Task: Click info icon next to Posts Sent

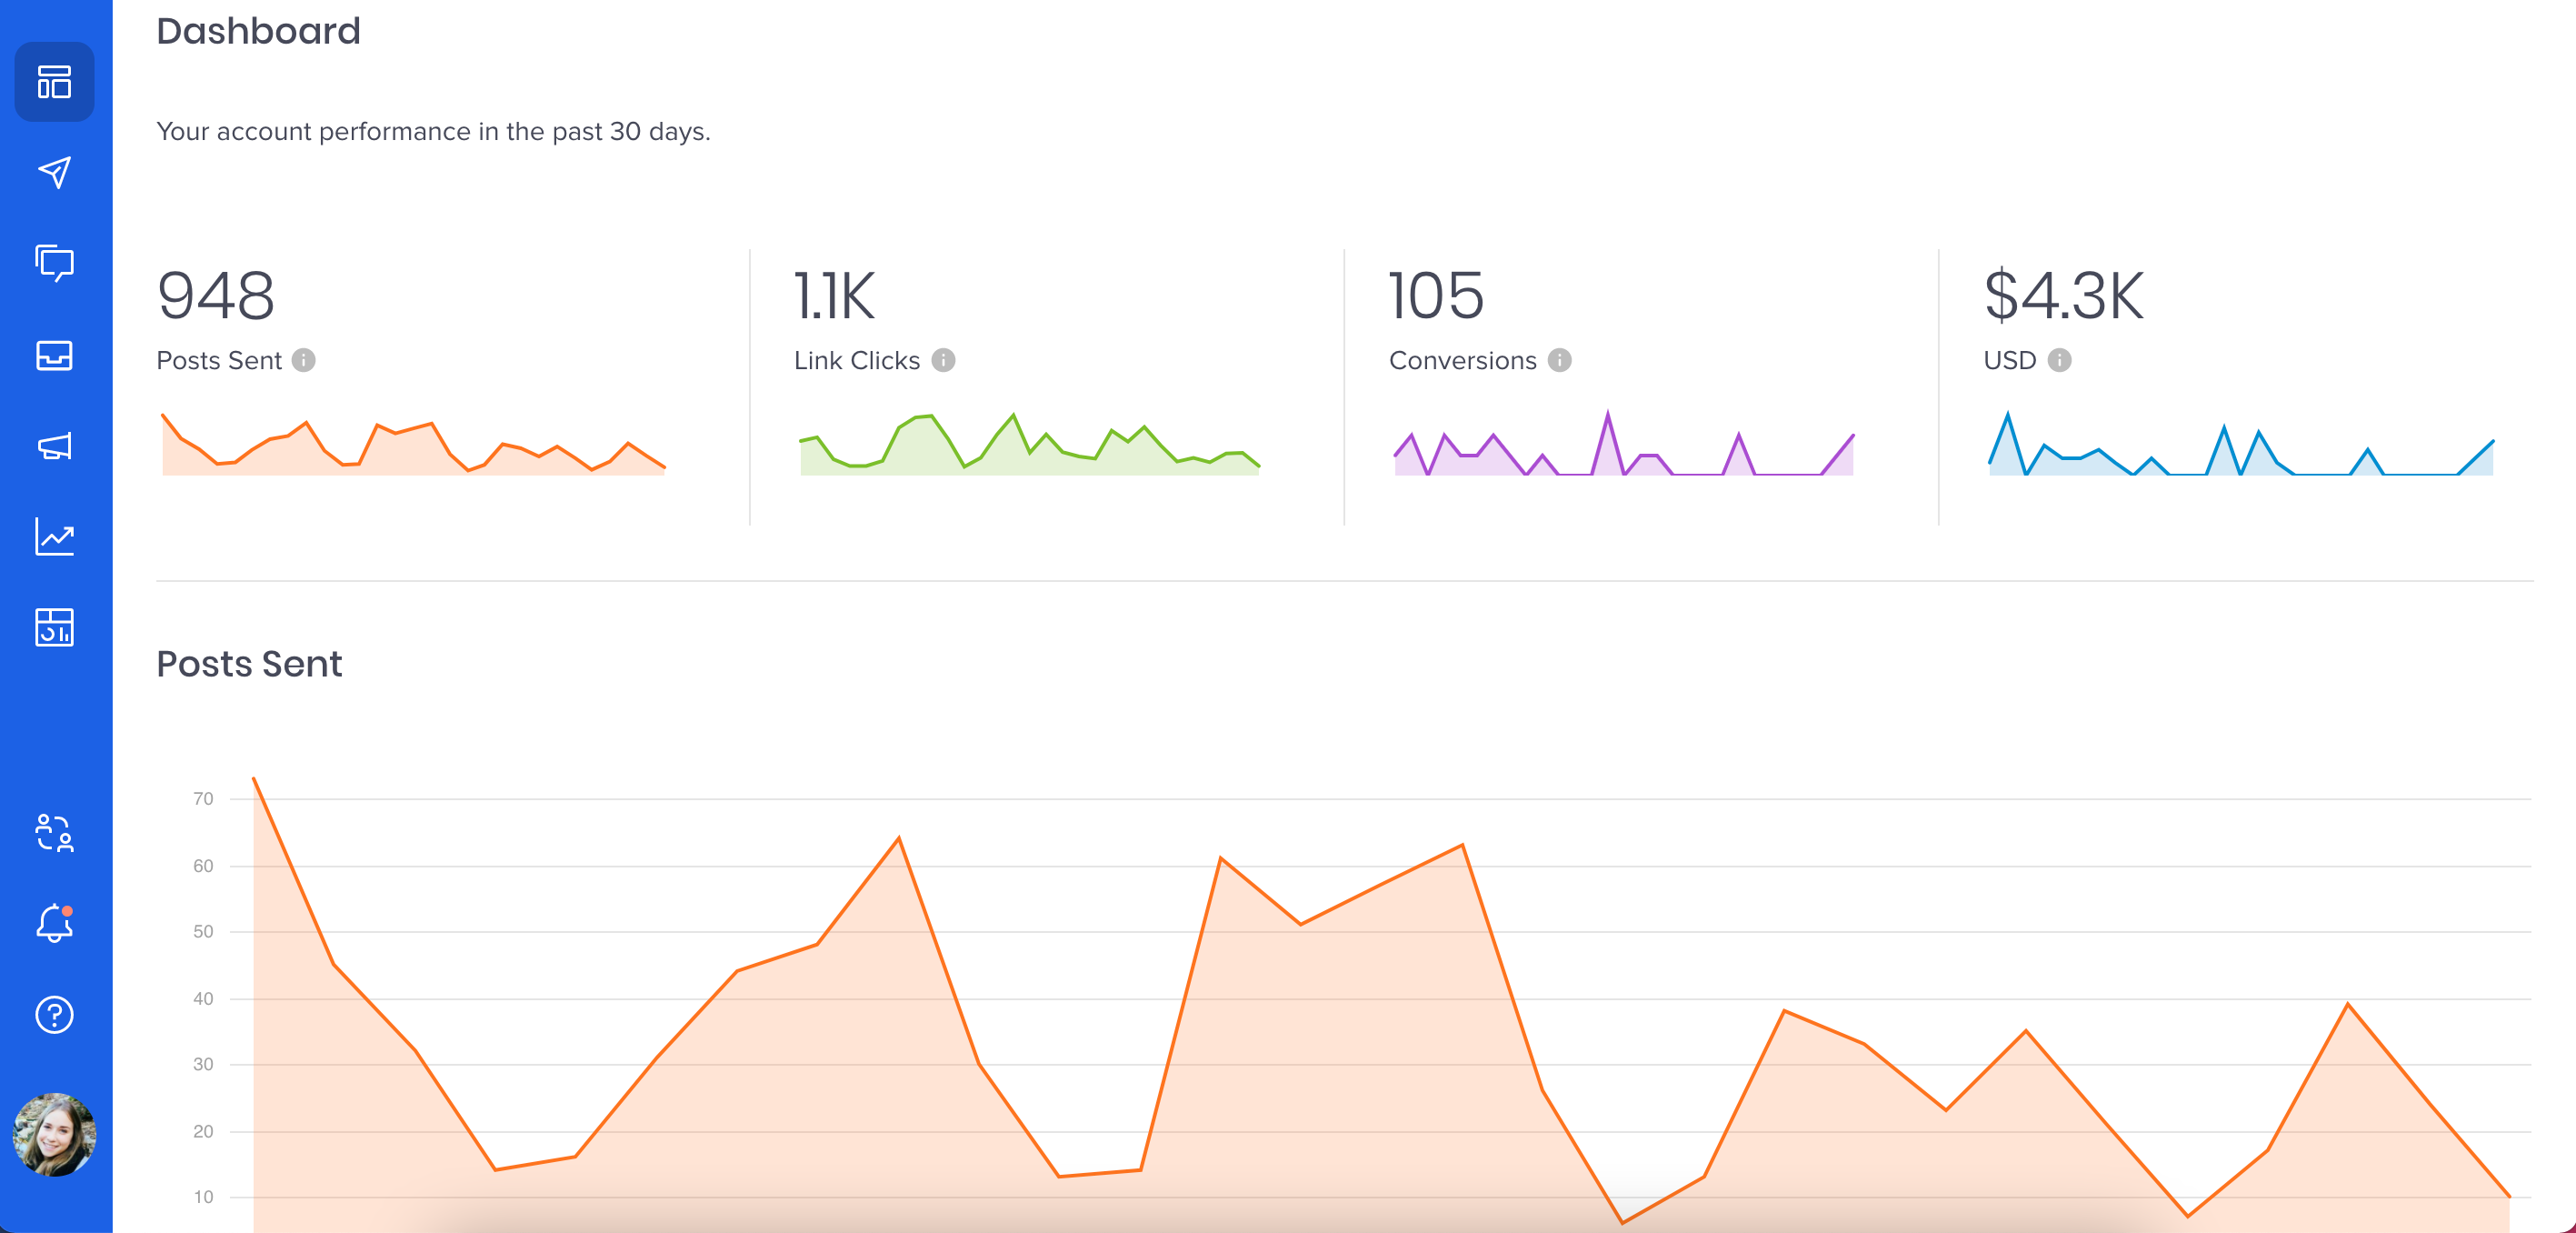Action: pyautogui.click(x=304, y=360)
